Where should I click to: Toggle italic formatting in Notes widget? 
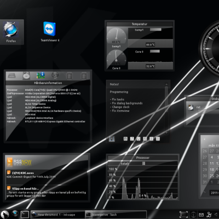[132, 139]
